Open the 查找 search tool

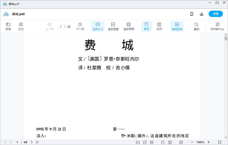click(x=196, y=26)
